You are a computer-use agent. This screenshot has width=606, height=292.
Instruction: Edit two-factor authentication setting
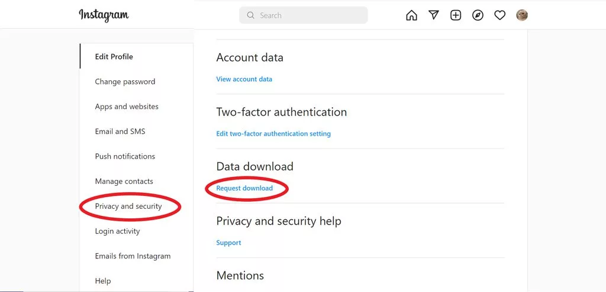click(273, 134)
